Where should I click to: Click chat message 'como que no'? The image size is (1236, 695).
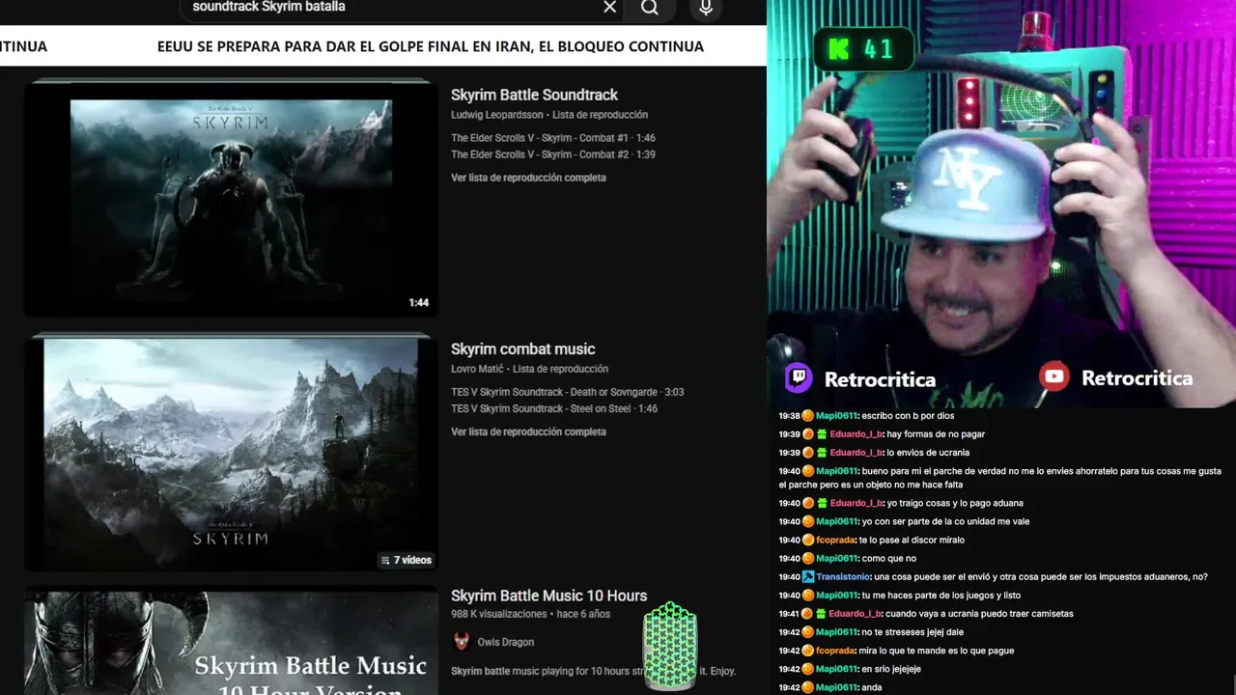point(887,558)
